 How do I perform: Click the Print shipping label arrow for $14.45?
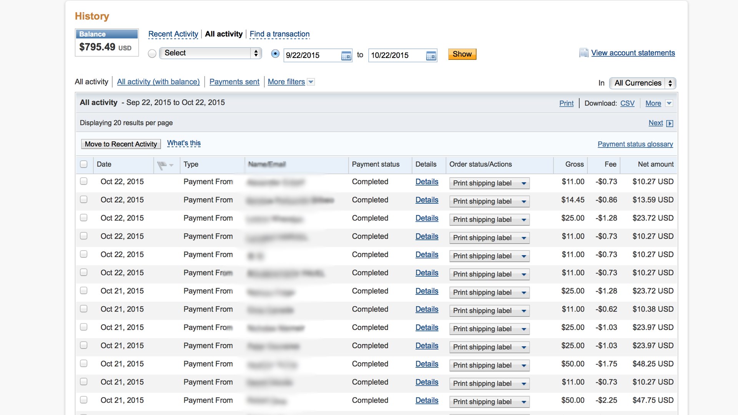524,201
